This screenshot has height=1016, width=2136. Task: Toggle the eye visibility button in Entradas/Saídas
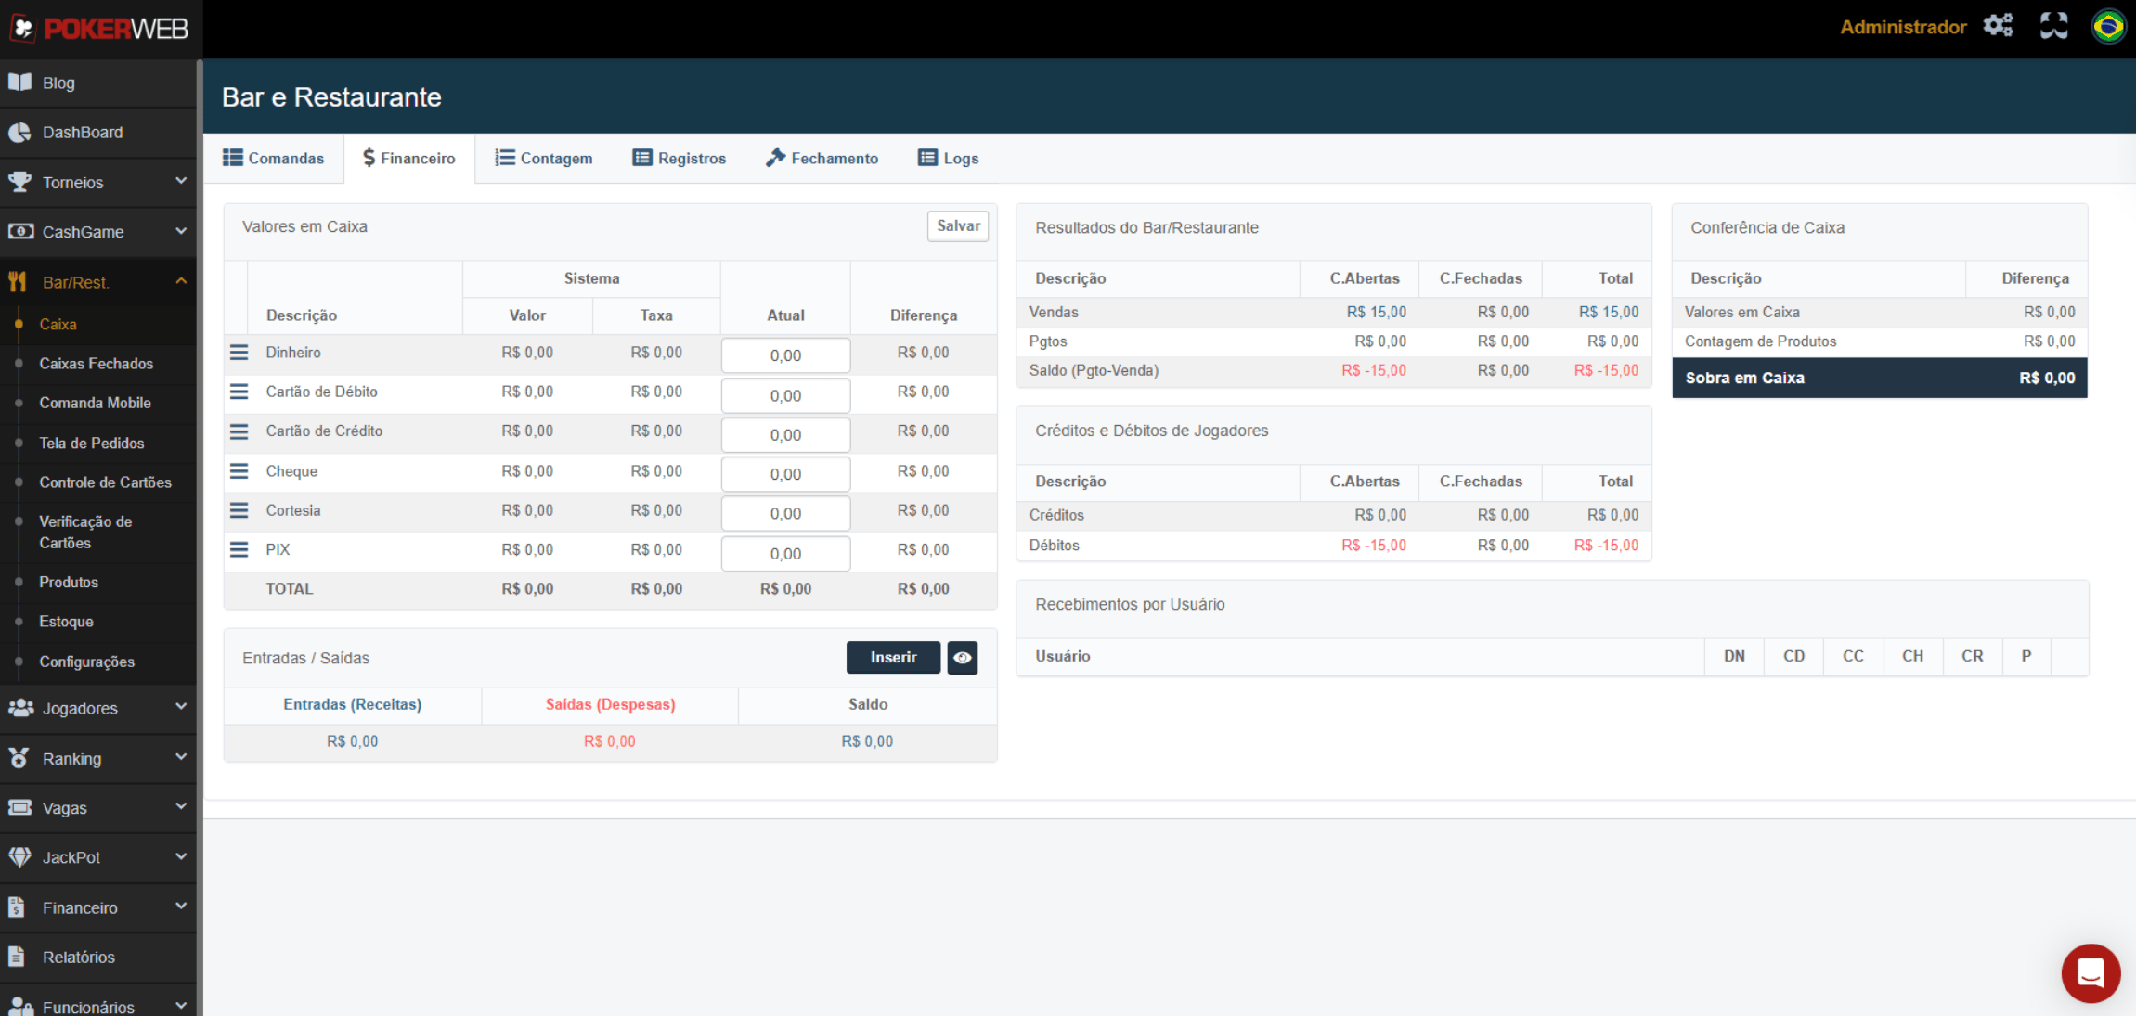tap(962, 658)
